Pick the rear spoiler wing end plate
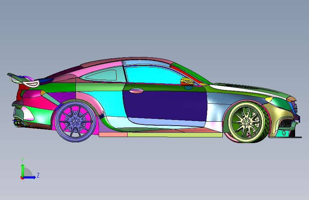The width and height of the screenshot is (309, 200). [31, 84]
